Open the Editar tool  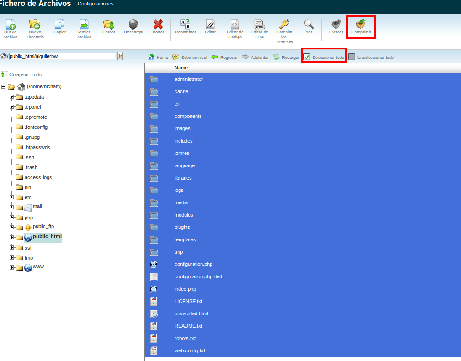pyautogui.click(x=210, y=24)
